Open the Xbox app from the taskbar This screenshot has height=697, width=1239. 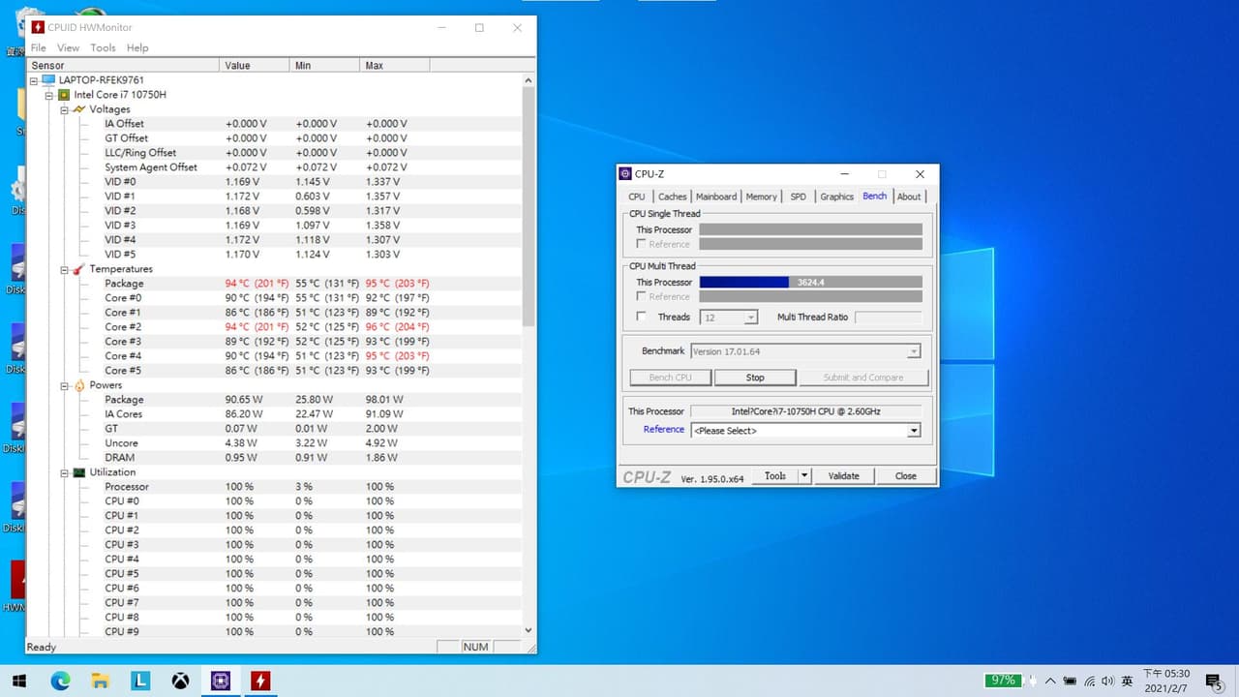tap(180, 681)
